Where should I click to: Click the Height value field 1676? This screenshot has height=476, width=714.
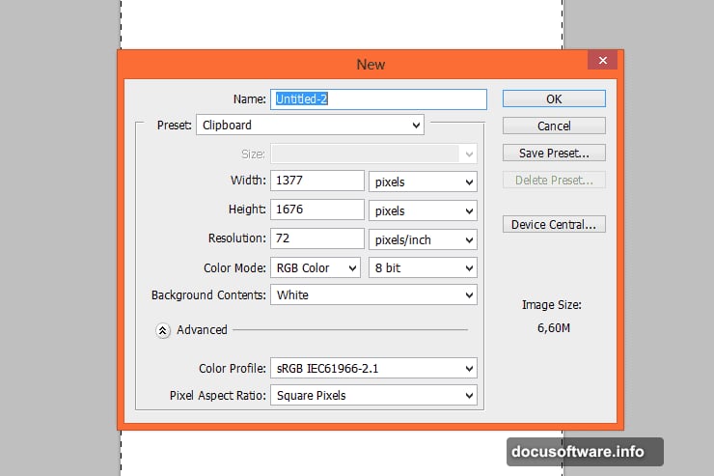[317, 210]
